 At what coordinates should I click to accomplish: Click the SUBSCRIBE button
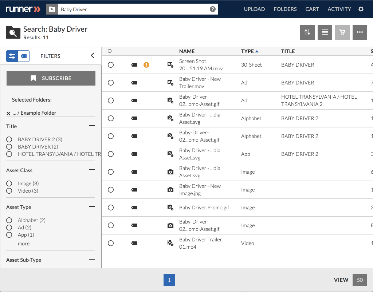coord(51,78)
